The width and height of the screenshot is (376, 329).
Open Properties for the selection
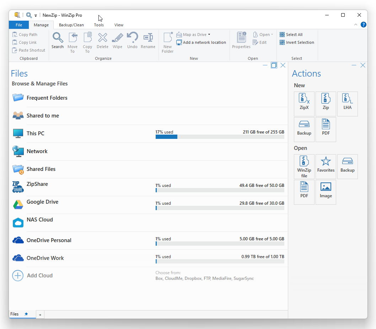coord(241,40)
